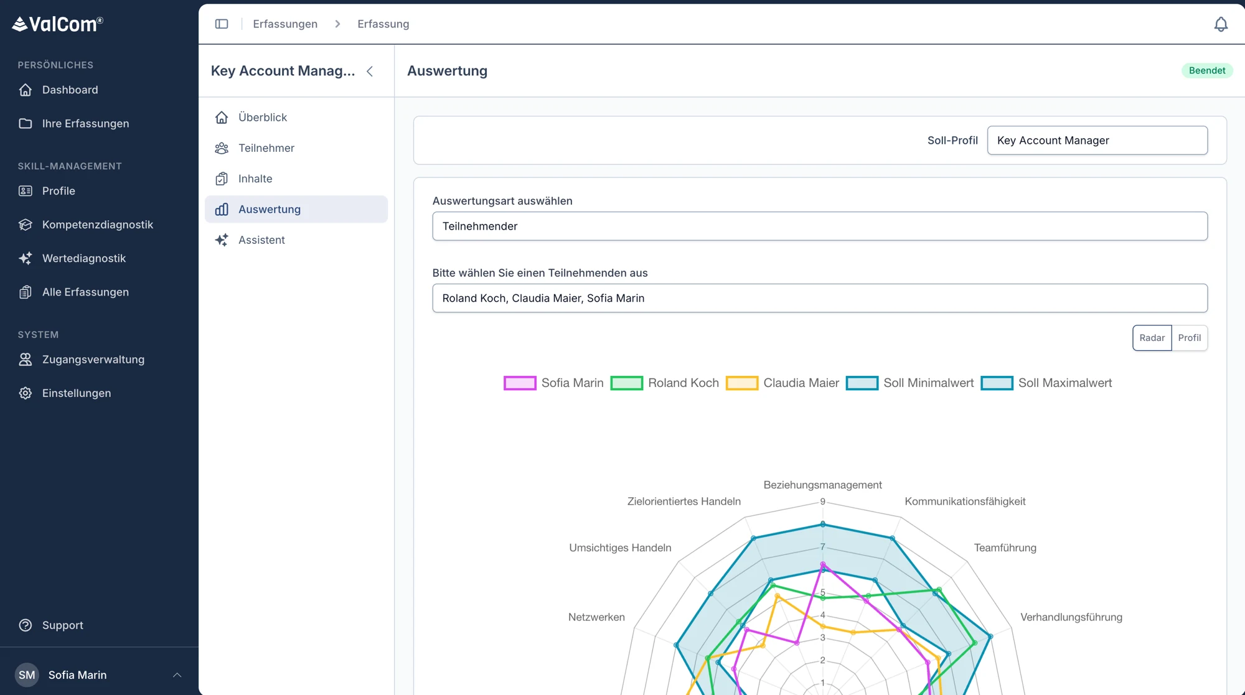Click the Ihre Erfassungen folder icon
The height and width of the screenshot is (695, 1245).
coord(26,123)
